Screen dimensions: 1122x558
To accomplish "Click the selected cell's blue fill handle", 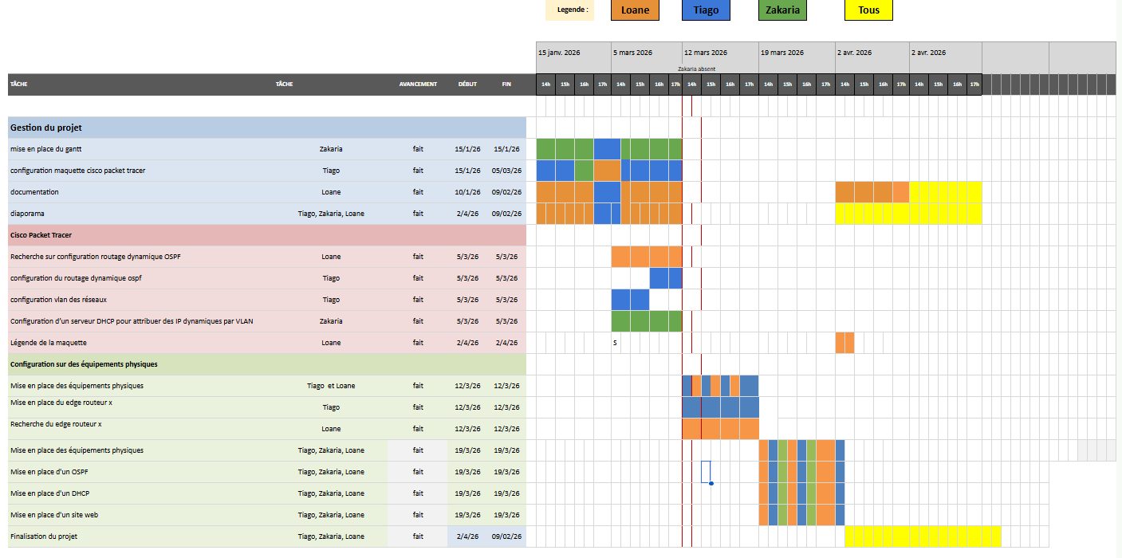I will tap(711, 483).
